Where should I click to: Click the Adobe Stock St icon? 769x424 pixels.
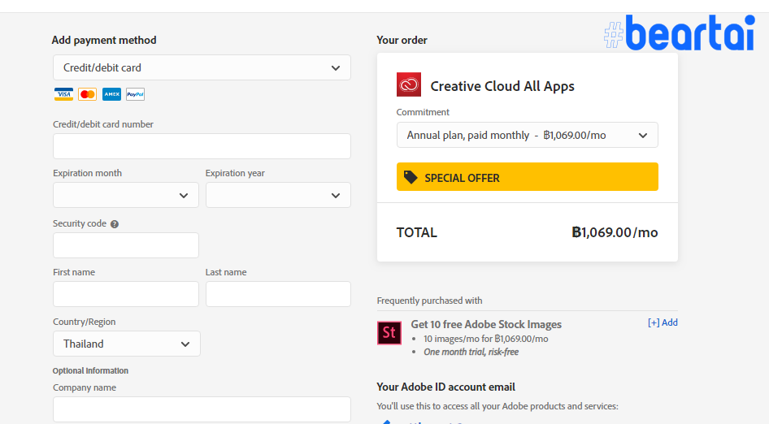389,333
